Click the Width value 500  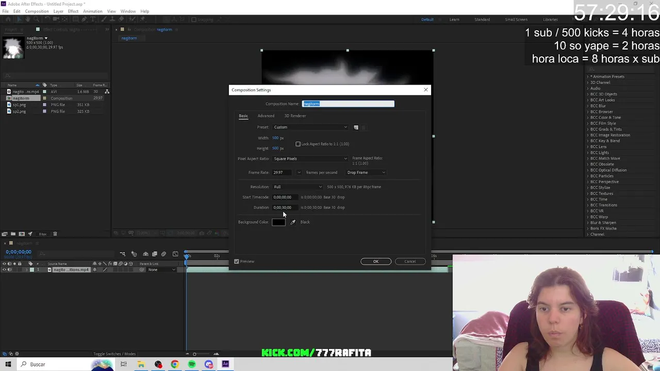[275, 138]
